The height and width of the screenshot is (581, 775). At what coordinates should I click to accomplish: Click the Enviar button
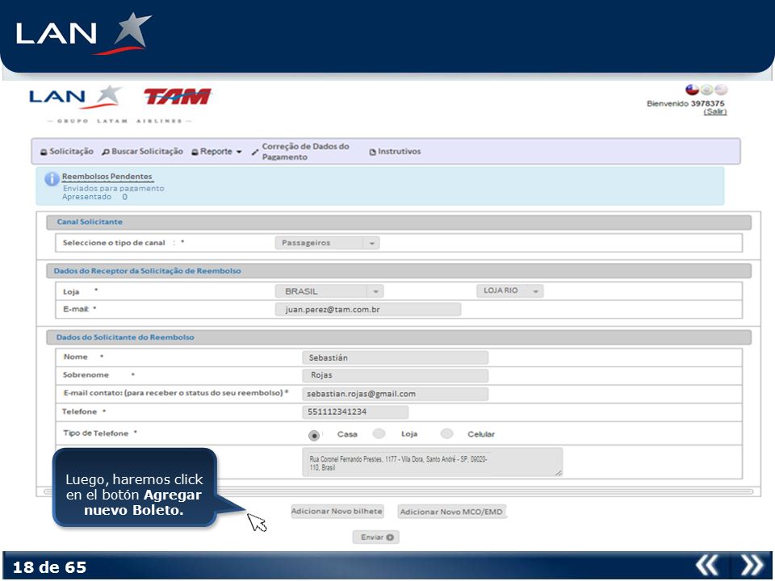tap(376, 537)
